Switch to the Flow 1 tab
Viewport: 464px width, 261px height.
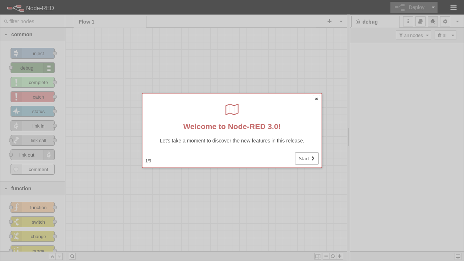[110, 22]
